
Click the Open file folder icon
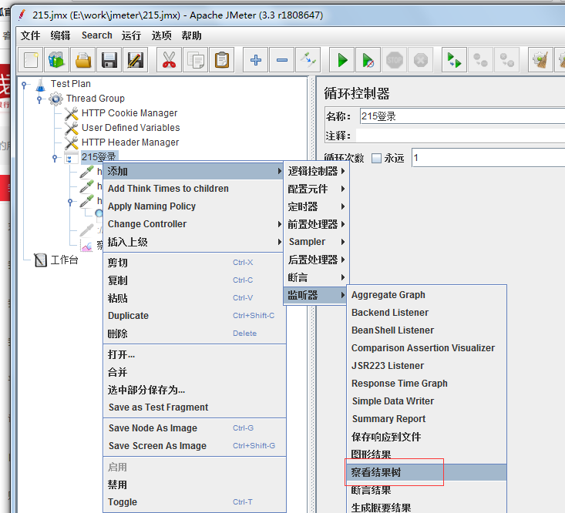click(83, 60)
